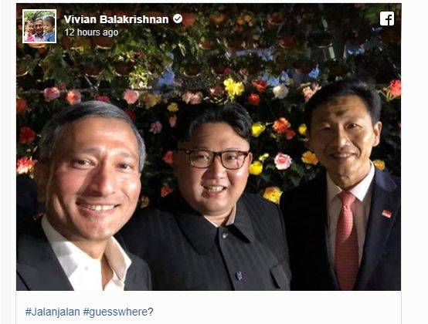This screenshot has height=324, width=428.
Task: Click the question mark after the hashtags
Action: pos(151,312)
